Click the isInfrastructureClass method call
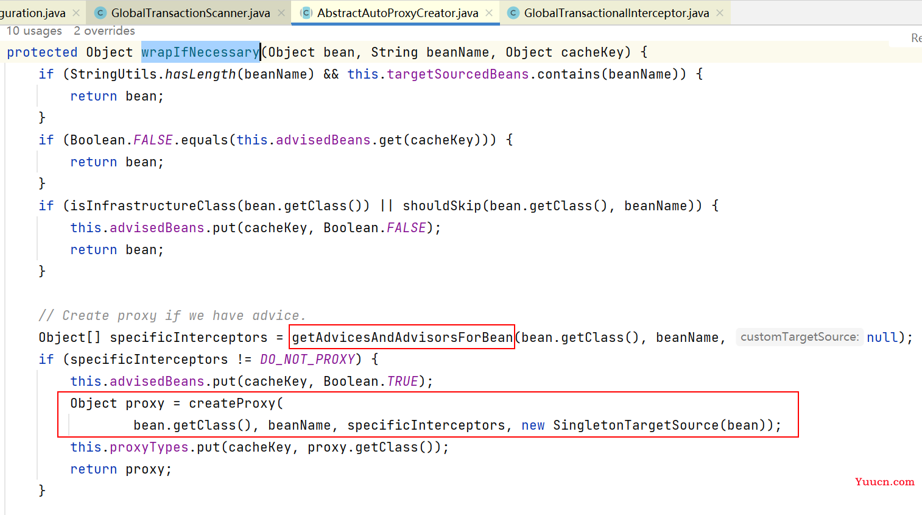922x515 pixels. pyautogui.click(x=153, y=206)
